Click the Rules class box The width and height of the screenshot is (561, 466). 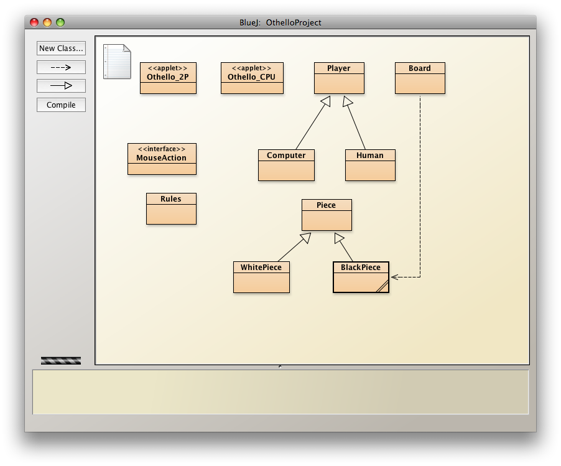pos(171,208)
